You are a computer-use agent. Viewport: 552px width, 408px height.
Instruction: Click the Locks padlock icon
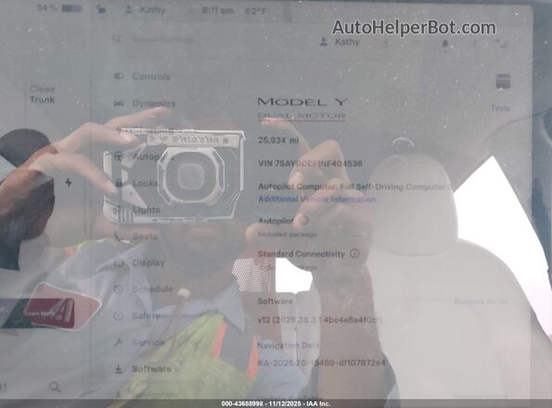point(119,183)
